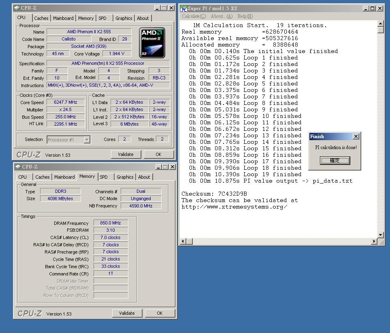Click processor name AMD Phenom II X2 555
The image size is (390, 333).
(x=89, y=32)
